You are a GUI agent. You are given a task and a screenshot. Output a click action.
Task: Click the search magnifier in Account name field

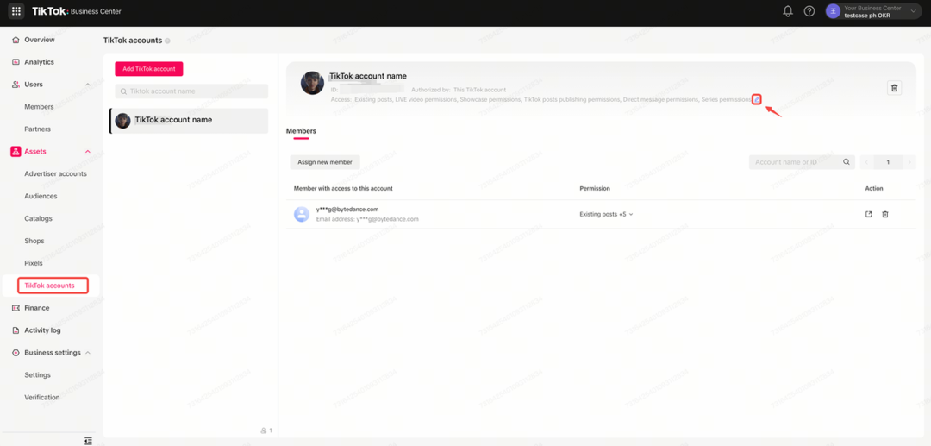[847, 162]
